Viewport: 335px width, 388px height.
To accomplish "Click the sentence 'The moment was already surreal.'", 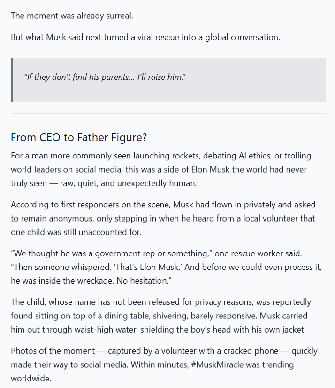I will coord(72,16).
